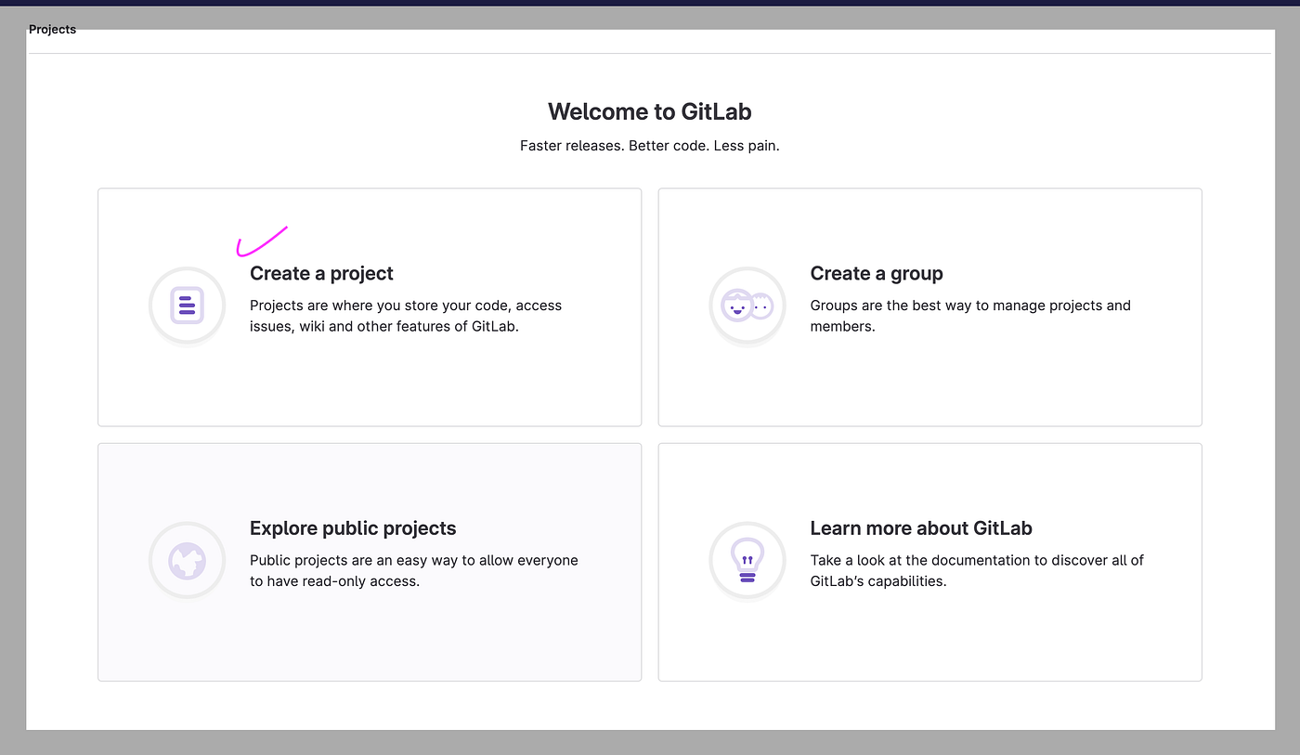Open the Create a project heading

[321, 273]
